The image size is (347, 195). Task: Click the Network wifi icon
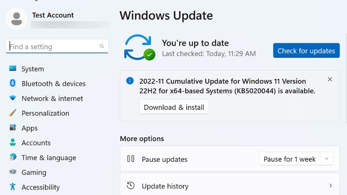click(x=13, y=98)
